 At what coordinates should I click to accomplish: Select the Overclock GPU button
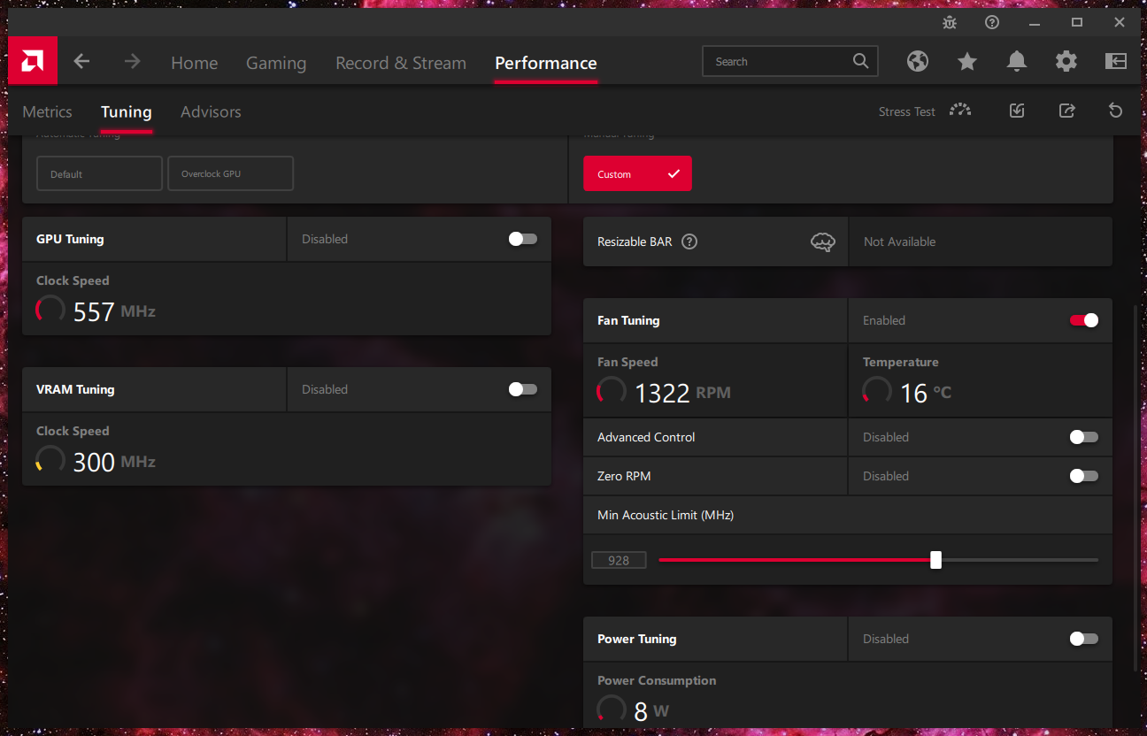tap(230, 173)
